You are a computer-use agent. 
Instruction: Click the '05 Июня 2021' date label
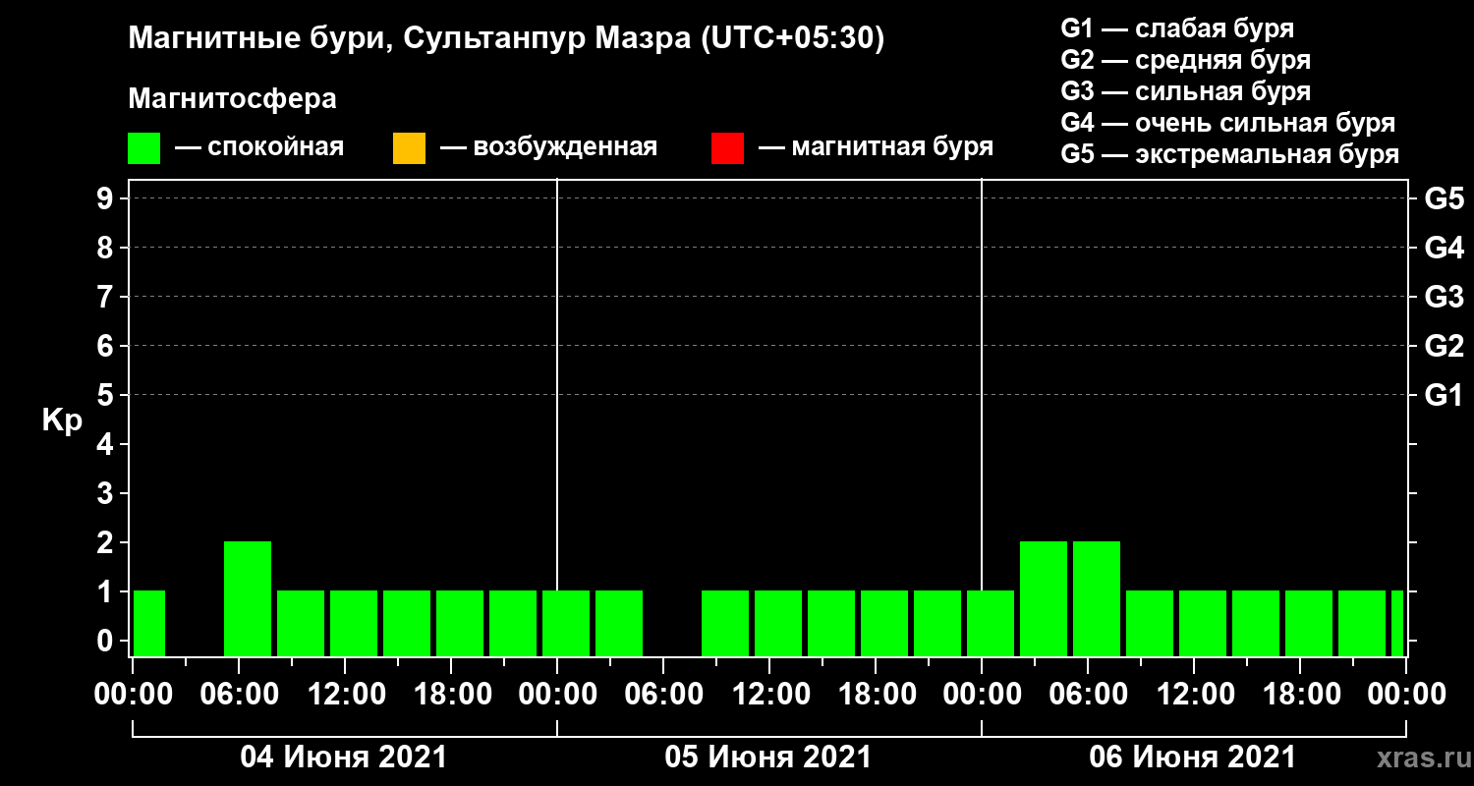coord(768,758)
